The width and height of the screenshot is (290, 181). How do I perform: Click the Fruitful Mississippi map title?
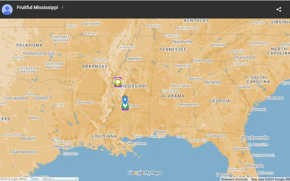[37, 8]
